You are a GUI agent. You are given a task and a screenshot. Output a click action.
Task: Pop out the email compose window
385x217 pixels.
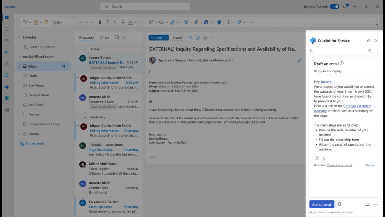(300, 60)
